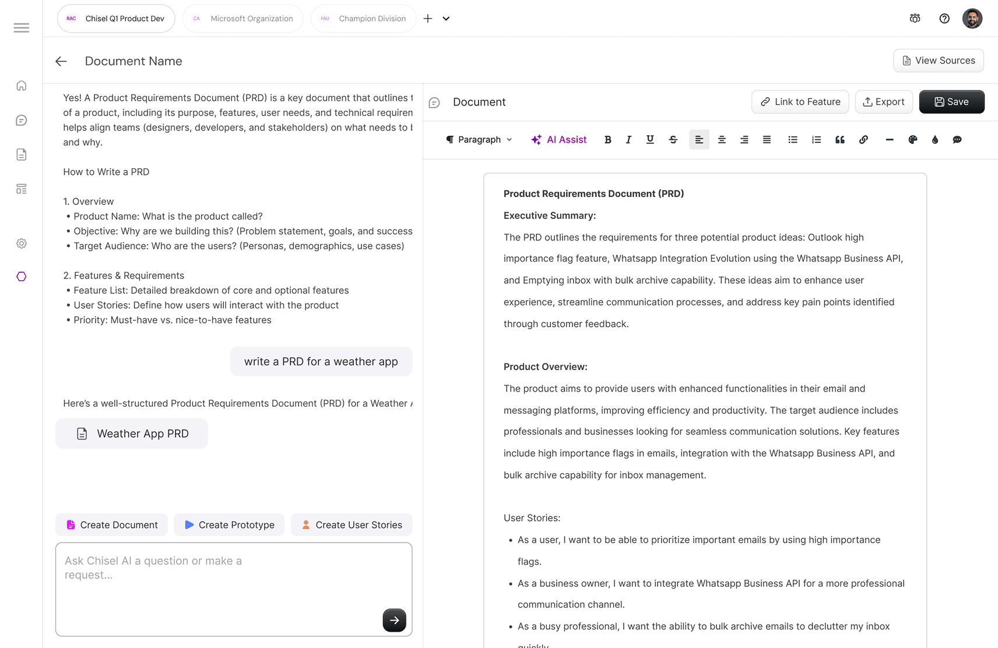Open the team members icon
This screenshot has width=998, height=648.
915,18
